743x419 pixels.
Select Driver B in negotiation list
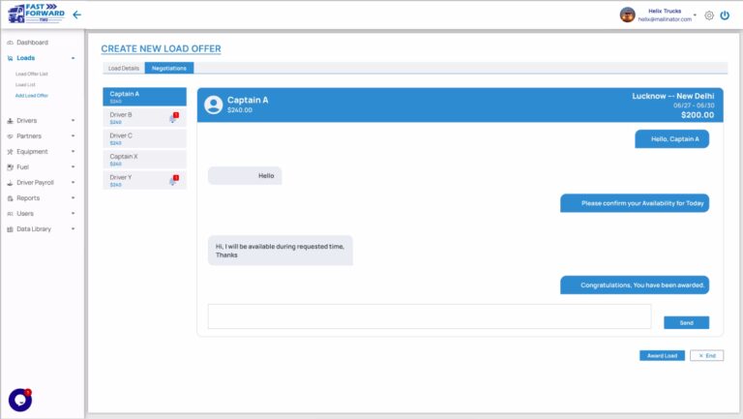tap(144, 117)
